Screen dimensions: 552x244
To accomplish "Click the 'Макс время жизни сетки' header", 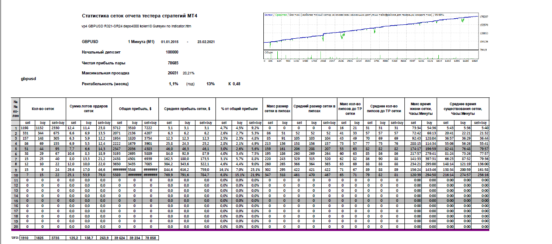I will coord(421,109).
